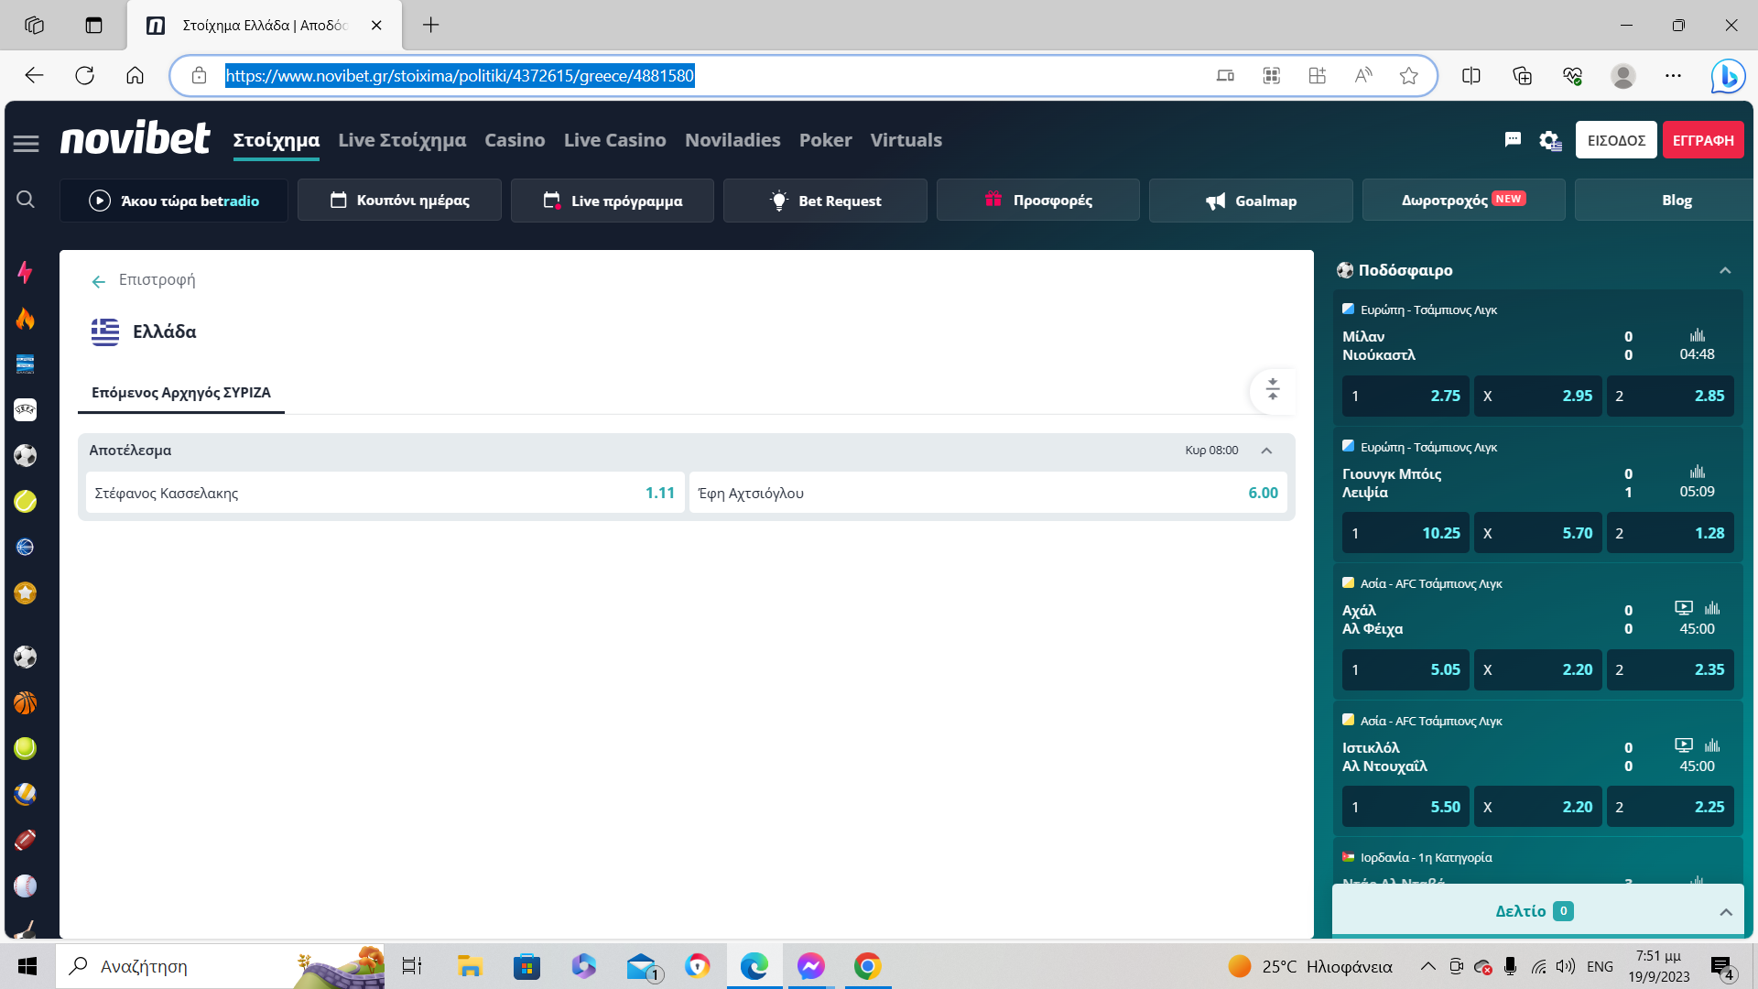Collapse the Ποδόσφαιρο live panel
Image resolution: width=1758 pixels, height=989 pixels.
(1724, 270)
